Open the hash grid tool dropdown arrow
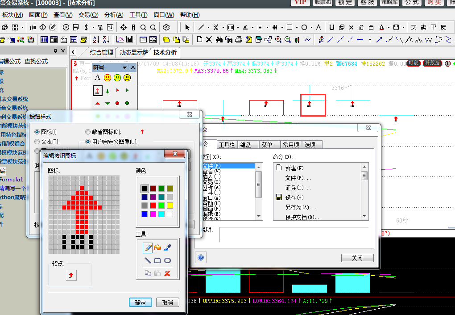Viewport: 455px width, 315px height. coord(282,28)
